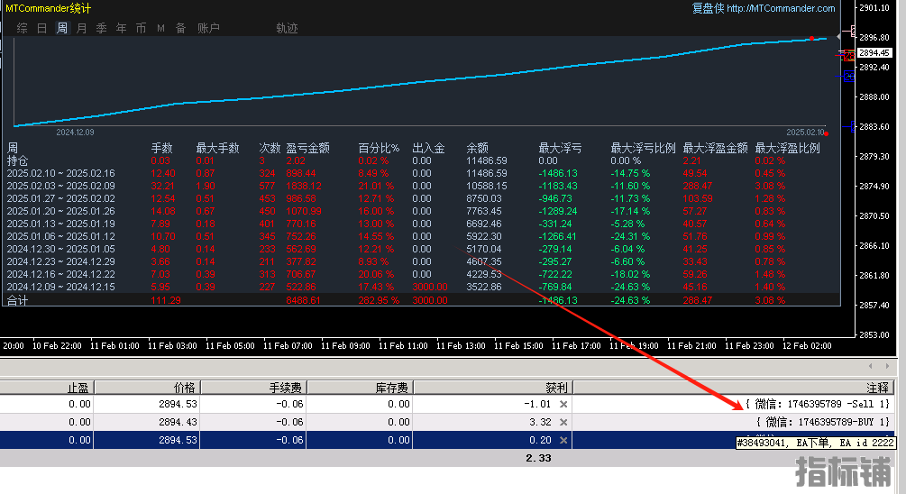Click the order comment 微信: 1746395789-BUY 1
This screenshot has width=906, height=494.
(x=823, y=423)
